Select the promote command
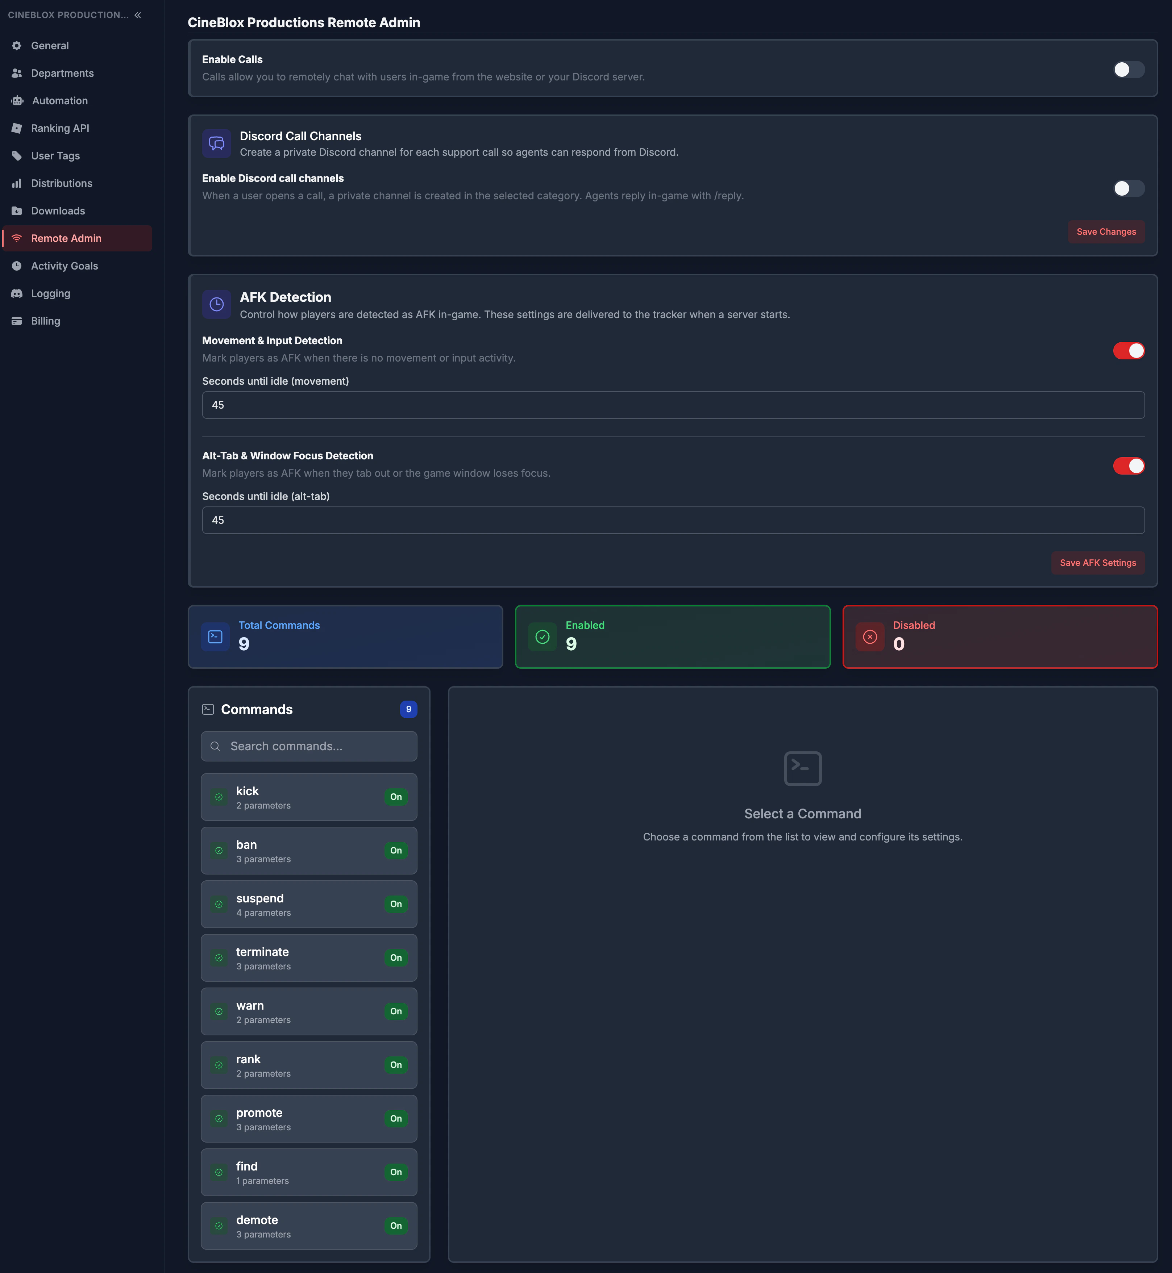1172x1273 pixels. 309,1119
